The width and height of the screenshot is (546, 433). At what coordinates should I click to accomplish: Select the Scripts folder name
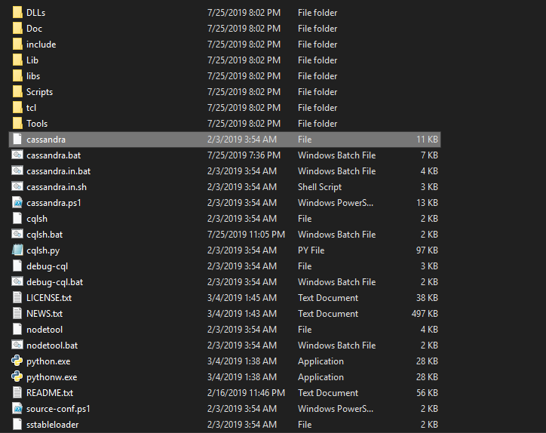(40, 92)
